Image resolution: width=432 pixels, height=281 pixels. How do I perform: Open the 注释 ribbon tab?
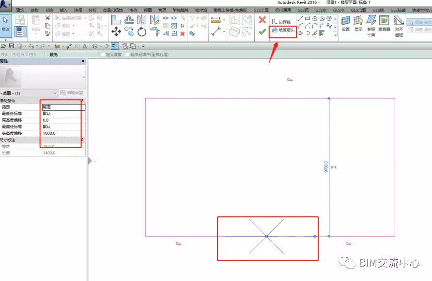click(78, 10)
